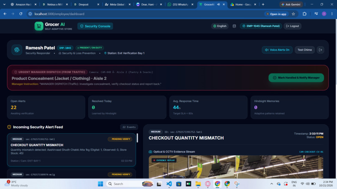The image size is (337, 189).
Task: Open Chrome three-dot menu
Action: click(332, 14)
